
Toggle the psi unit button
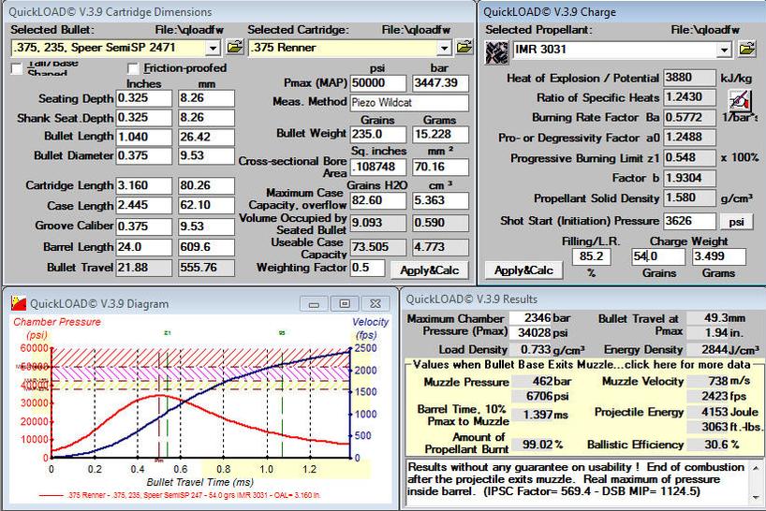[734, 222]
